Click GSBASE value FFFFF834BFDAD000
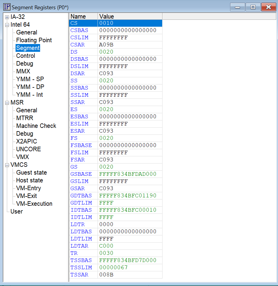 [127, 174]
